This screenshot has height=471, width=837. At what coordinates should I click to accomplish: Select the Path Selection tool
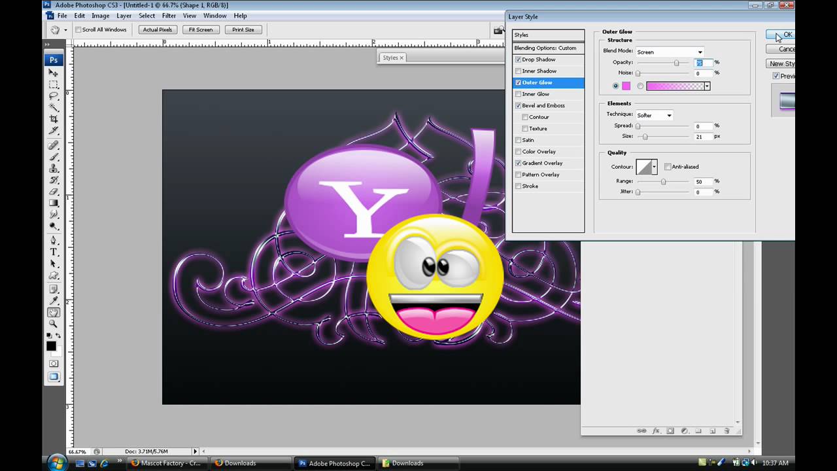click(x=54, y=264)
